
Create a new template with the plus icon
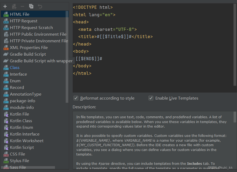point(5,6)
